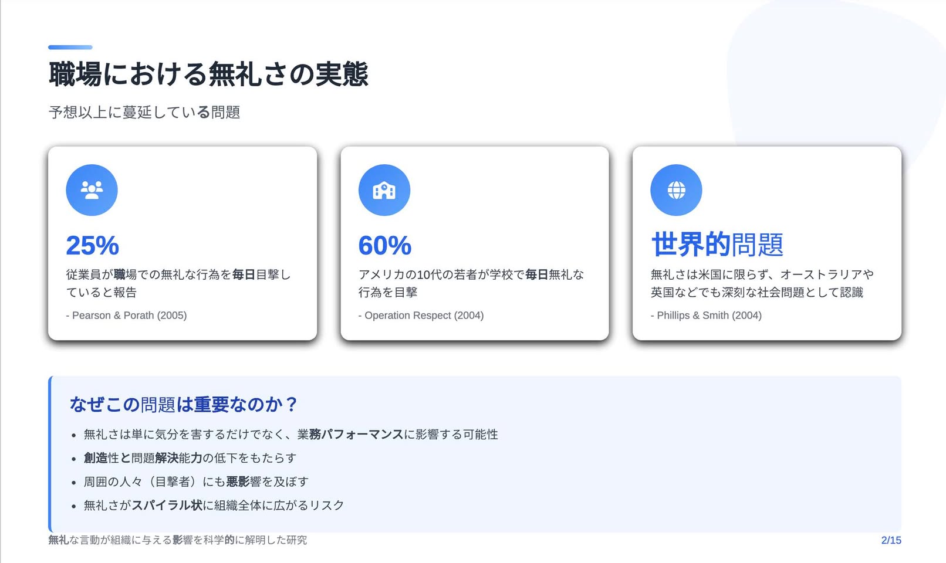Click the 世界的問題 heading
Viewport: 946px width, 563px height.
(x=717, y=245)
